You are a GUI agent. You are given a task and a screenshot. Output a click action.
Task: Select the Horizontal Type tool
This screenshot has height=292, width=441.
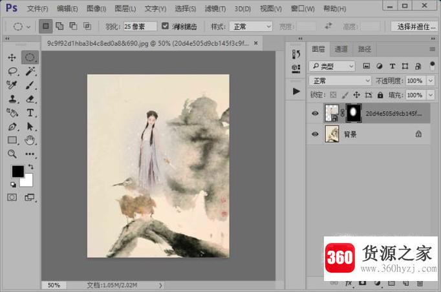tap(30, 112)
